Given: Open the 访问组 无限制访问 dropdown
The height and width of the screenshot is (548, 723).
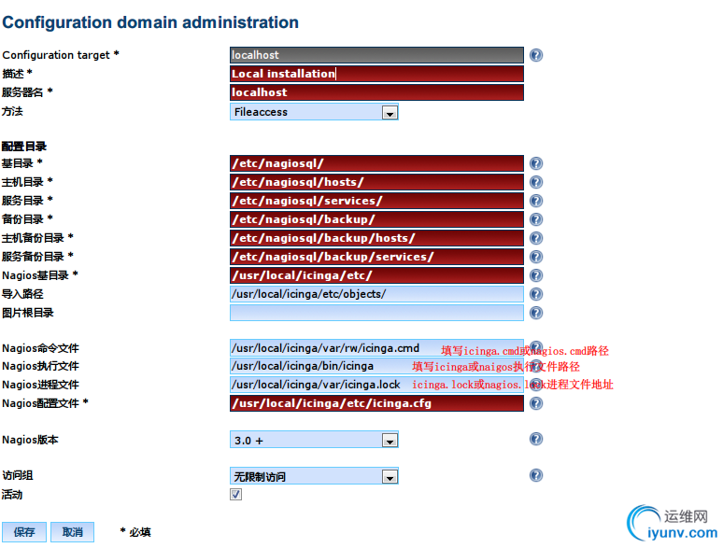Looking at the screenshot, I should coord(314,476).
